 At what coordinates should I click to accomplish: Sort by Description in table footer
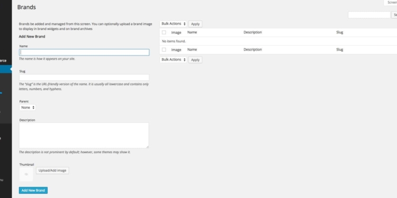point(252,50)
